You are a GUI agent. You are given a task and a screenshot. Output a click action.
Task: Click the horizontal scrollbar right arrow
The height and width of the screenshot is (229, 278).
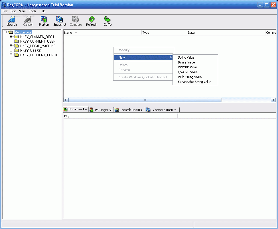pyautogui.click(x=273, y=100)
